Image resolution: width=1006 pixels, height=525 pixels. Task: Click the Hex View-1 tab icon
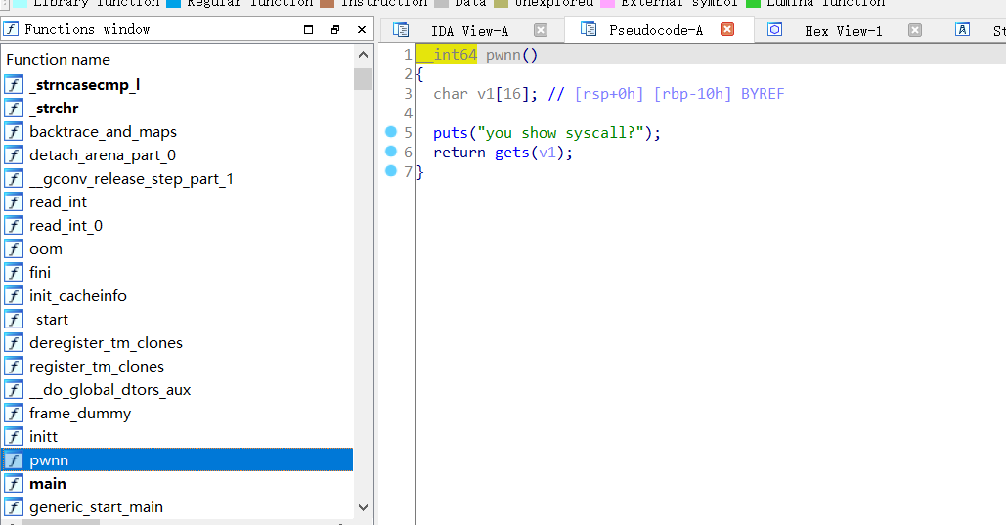click(775, 29)
